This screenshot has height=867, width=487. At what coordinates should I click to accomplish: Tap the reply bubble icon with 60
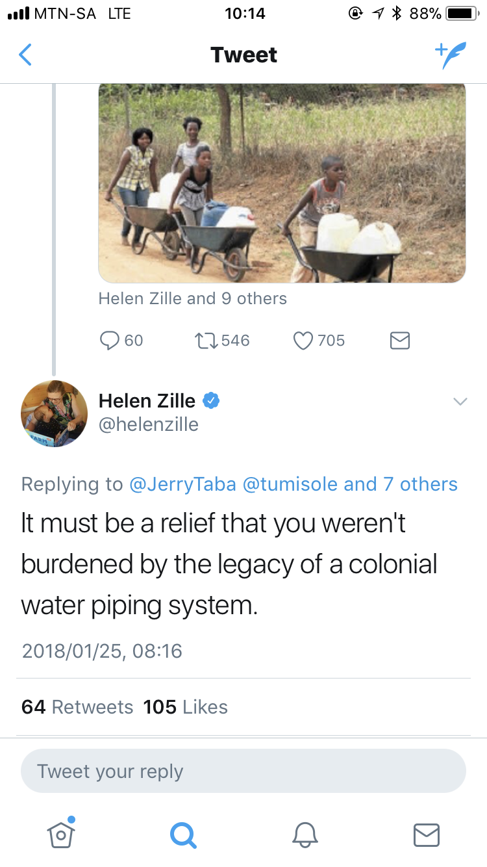111,340
